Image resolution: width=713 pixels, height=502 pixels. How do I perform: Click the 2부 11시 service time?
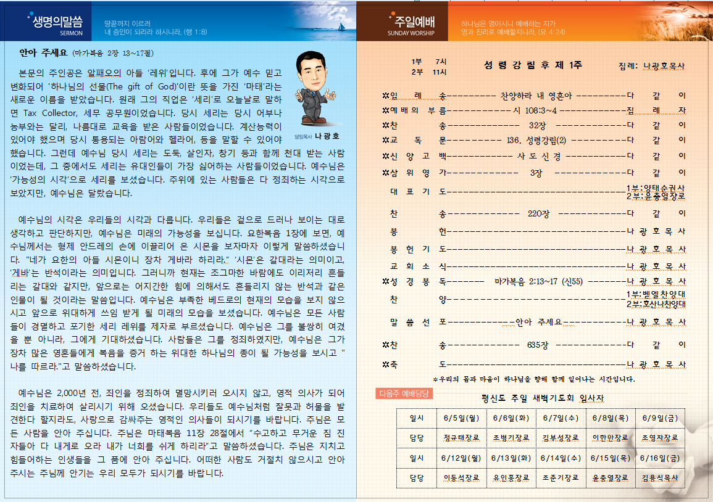point(429,72)
